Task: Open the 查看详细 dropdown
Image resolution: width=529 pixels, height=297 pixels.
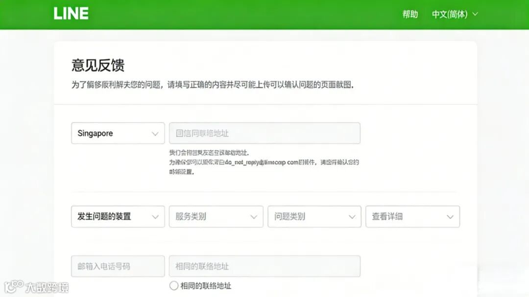Action: [x=412, y=216]
